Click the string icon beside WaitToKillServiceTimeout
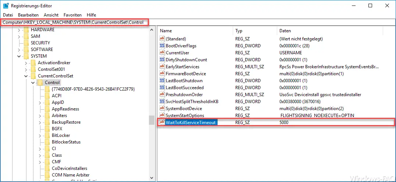This screenshot has width=396, height=182. point(162,123)
